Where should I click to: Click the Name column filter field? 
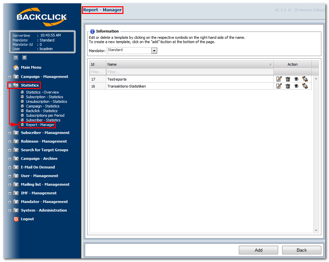point(190,72)
